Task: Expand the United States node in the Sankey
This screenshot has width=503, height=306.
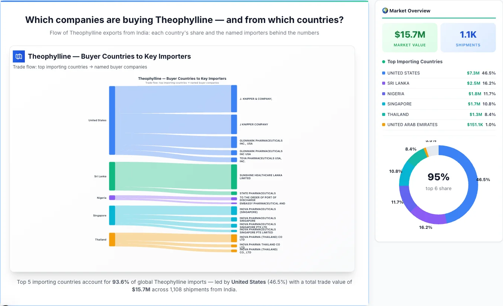Action: click(x=111, y=120)
